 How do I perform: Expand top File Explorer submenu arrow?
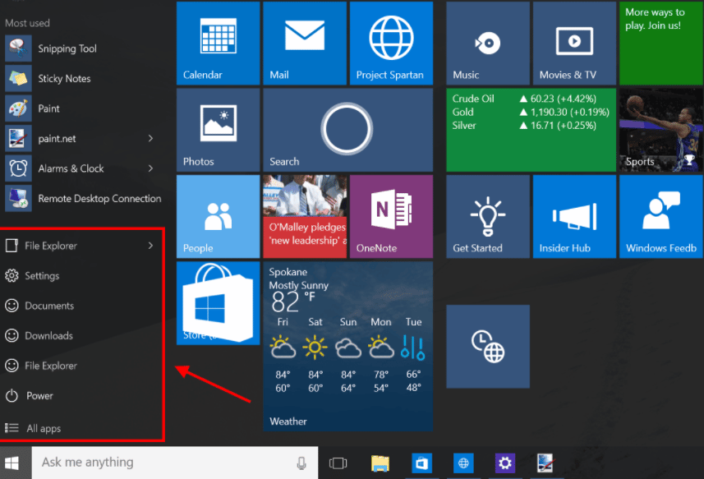[x=151, y=246]
